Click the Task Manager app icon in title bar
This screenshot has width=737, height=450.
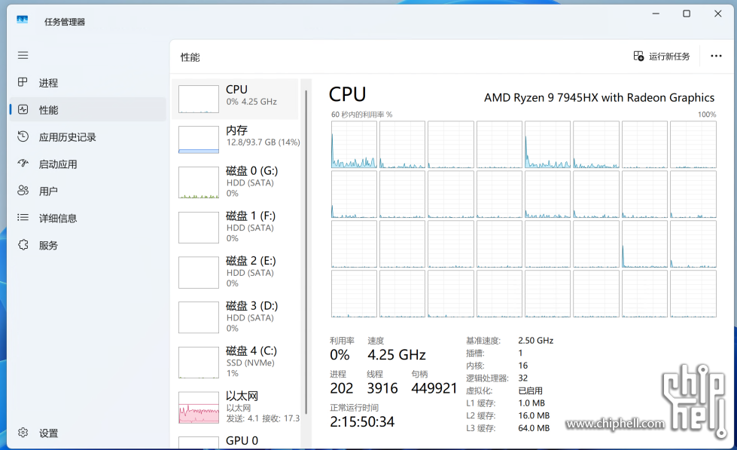pos(22,20)
